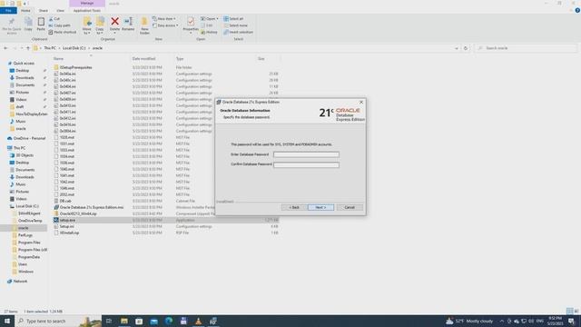Open the weather widget on taskbar
The height and width of the screenshot is (327, 581).
[469, 321]
